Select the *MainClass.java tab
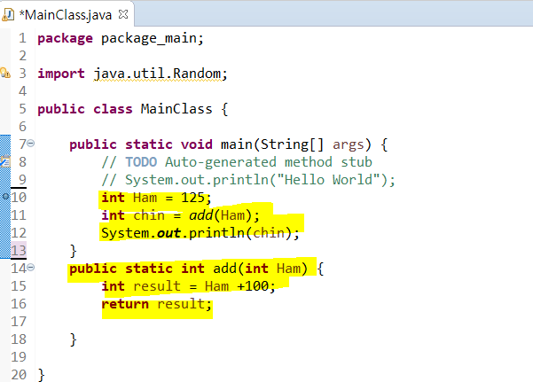 (67, 14)
